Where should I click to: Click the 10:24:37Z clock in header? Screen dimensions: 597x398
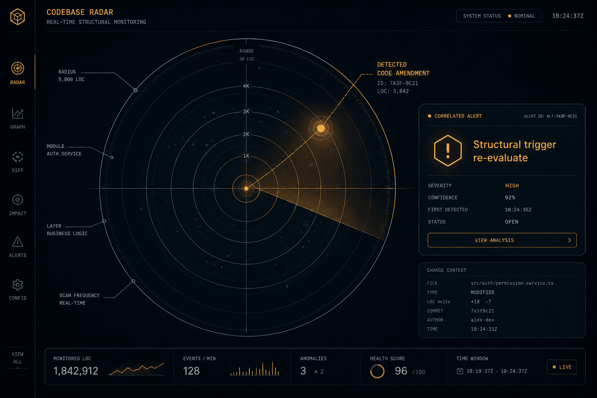coord(568,16)
